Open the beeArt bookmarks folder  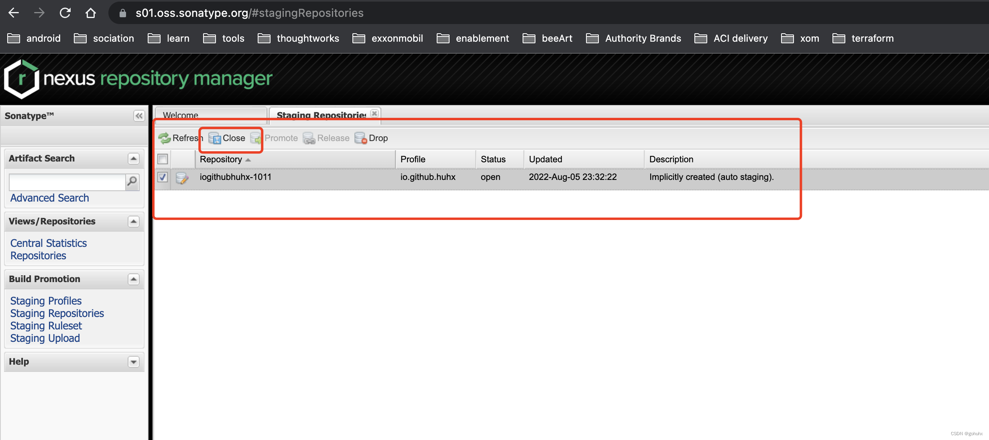pos(547,38)
